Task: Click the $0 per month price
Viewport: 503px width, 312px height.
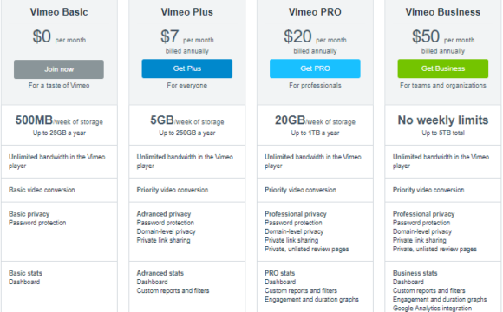Action: tap(59, 36)
